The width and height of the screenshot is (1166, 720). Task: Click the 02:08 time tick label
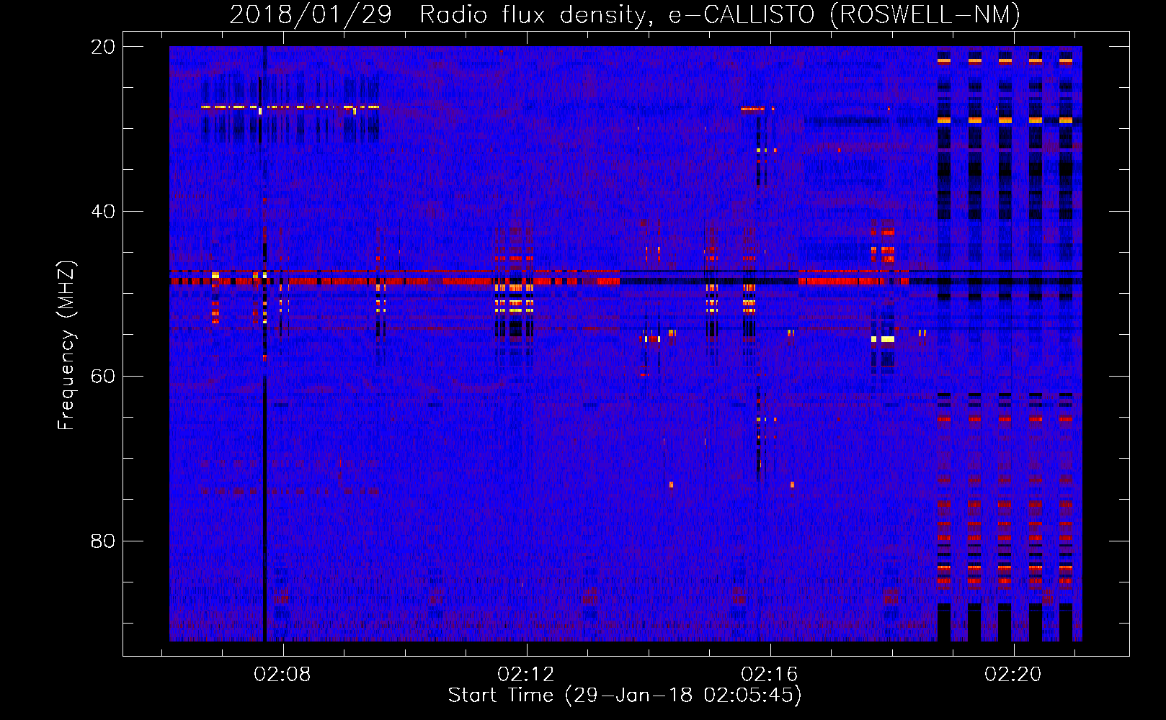pos(282,675)
